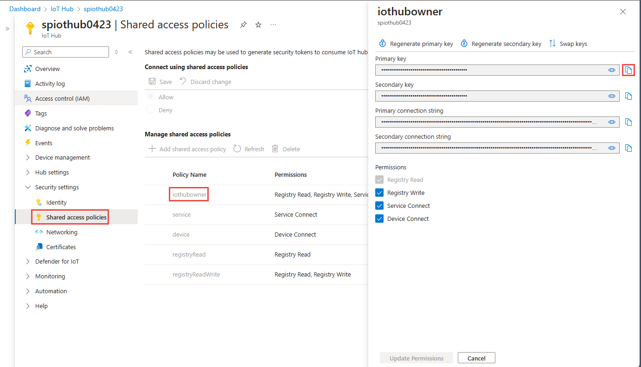Refresh the shared access policies list

249,149
